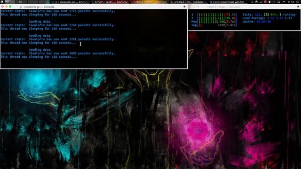Viewport: 301px width, 169px height.
Task: Click the 11:57 clock in the panel
Action: click(x=291, y=2)
